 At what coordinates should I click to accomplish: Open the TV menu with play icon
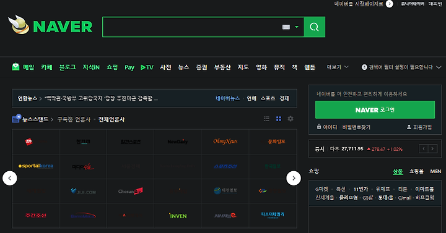147,67
